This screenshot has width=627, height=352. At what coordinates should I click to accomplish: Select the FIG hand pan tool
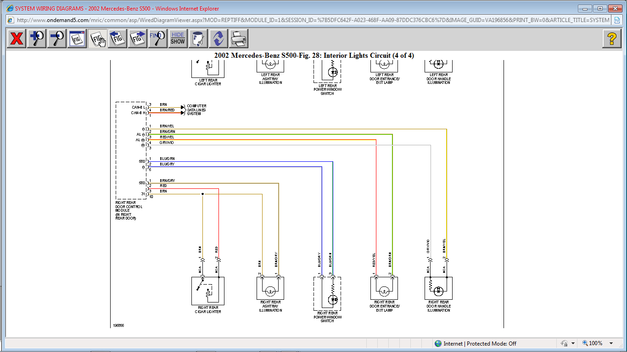tap(97, 38)
